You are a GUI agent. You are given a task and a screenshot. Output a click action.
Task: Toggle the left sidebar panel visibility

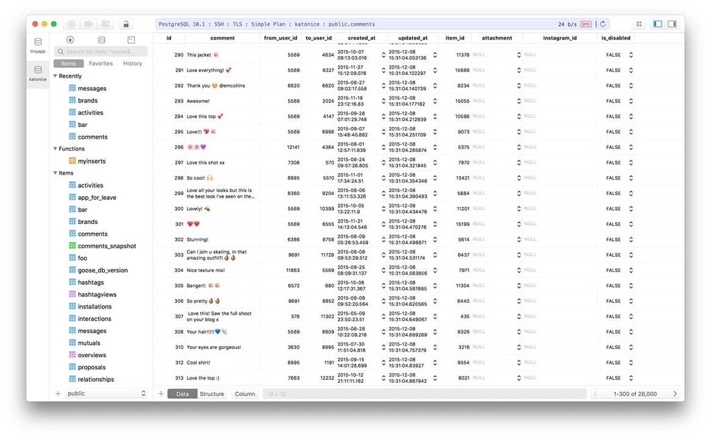(658, 24)
